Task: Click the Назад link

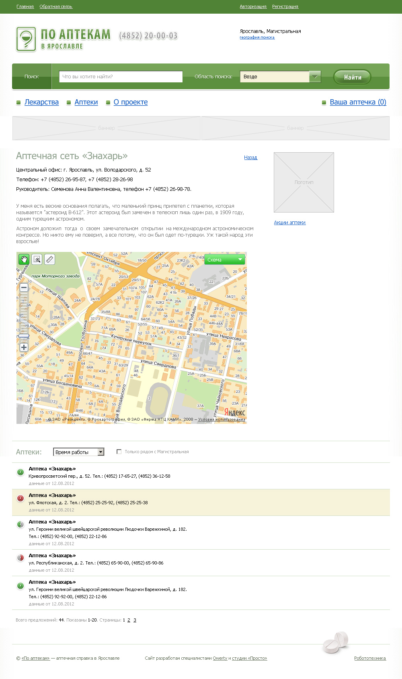Action: pyautogui.click(x=250, y=157)
